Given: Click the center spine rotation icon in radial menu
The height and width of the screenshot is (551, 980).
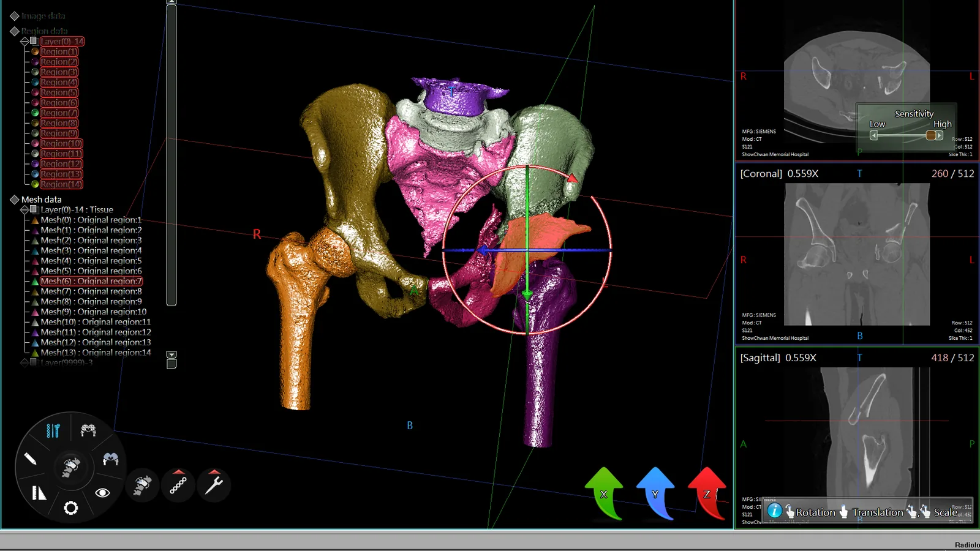Looking at the screenshot, I should [70, 468].
